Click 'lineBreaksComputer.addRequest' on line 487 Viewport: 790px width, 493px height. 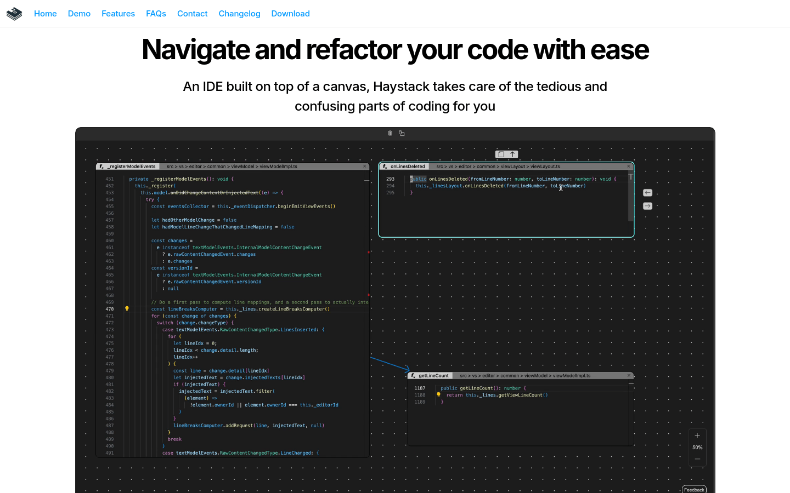(213, 426)
